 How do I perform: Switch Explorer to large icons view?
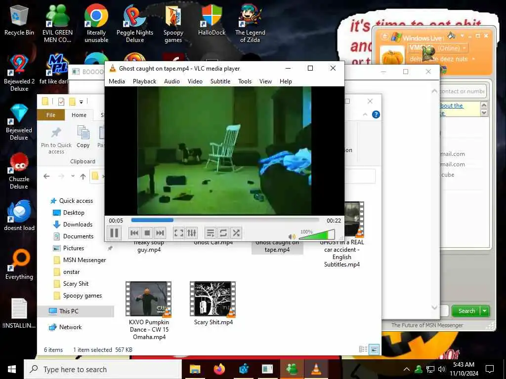374,349
